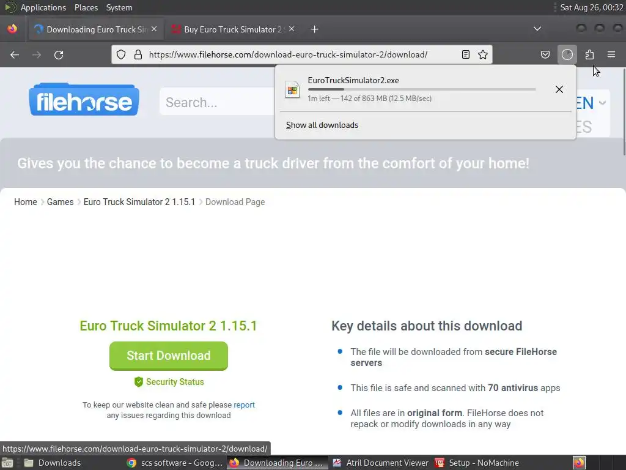Open the tracking protection shield icon
Screen dimensions: 626x470
pyautogui.click(x=121, y=54)
